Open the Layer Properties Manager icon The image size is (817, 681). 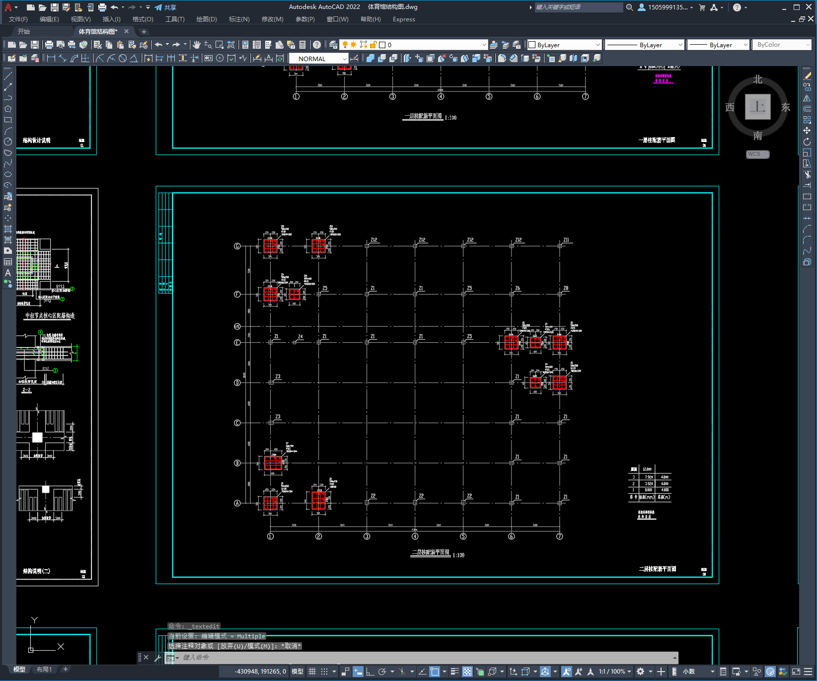pos(333,45)
